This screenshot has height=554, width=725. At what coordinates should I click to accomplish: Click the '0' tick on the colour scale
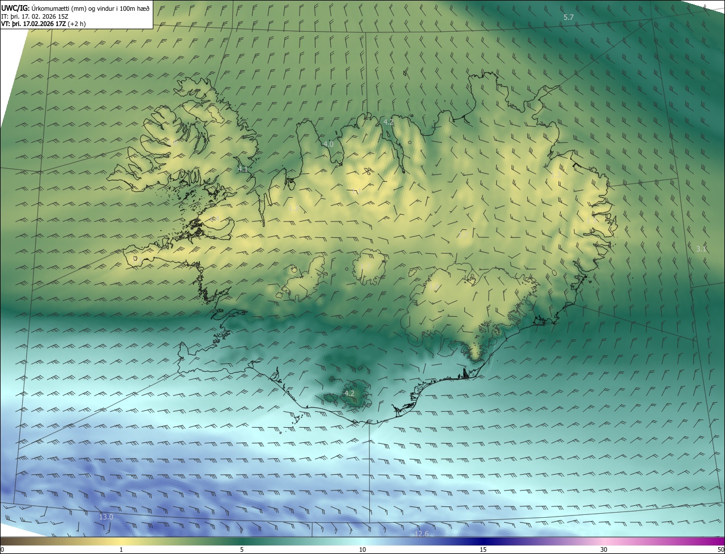(2, 549)
